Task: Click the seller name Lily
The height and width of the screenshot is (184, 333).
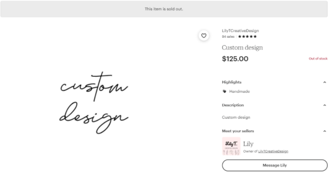Action: point(248,144)
